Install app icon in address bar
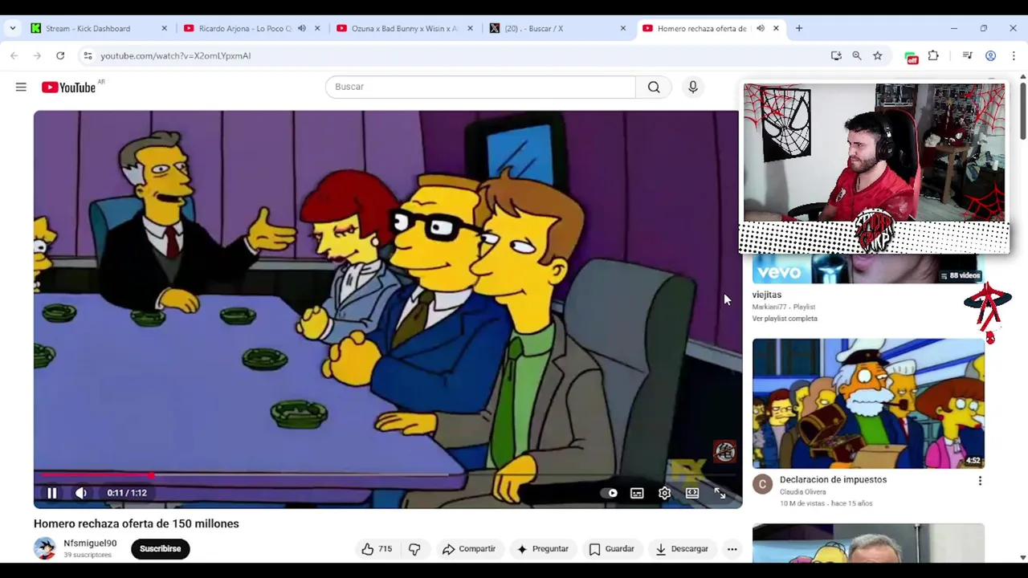This screenshot has height=578, width=1028. click(836, 55)
